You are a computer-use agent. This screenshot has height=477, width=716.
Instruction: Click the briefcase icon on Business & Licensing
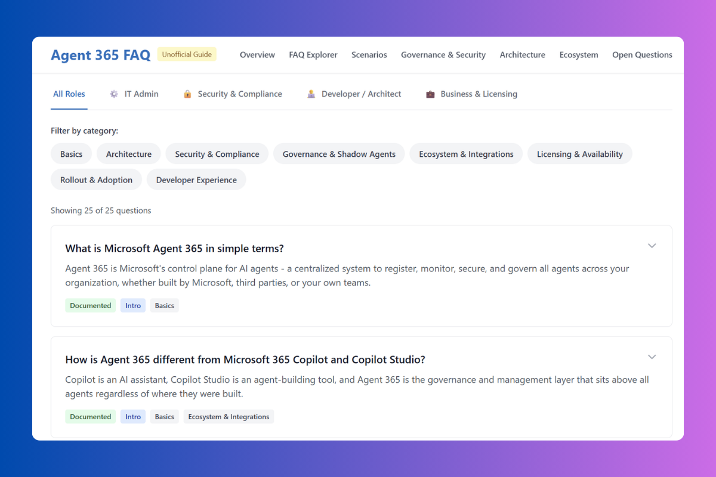pyautogui.click(x=430, y=94)
